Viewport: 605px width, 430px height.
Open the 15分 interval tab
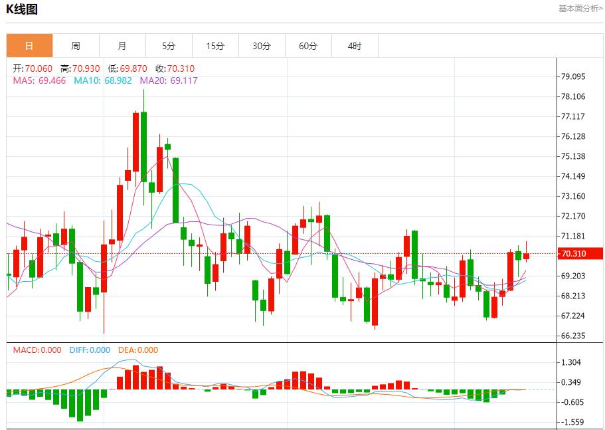click(x=215, y=46)
